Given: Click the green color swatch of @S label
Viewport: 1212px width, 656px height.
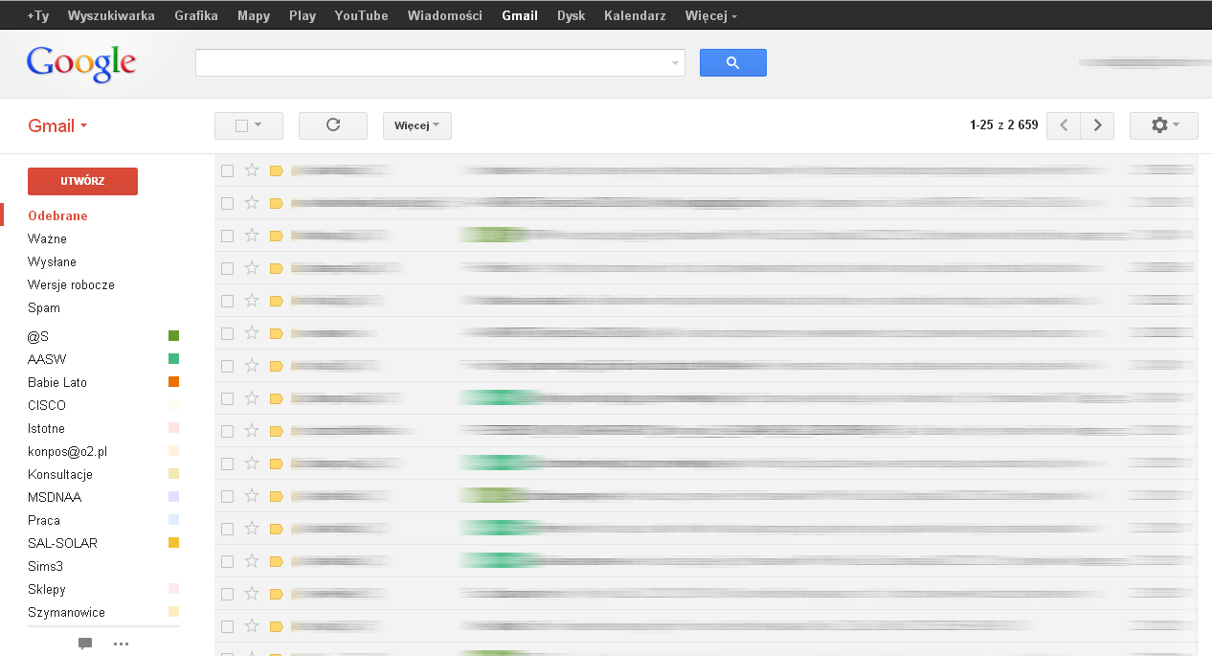Looking at the screenshot, I should pos(173,336).
